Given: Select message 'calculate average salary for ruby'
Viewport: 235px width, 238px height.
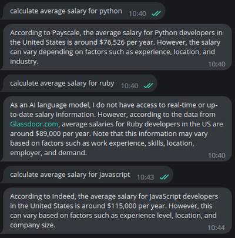Looking at the screenshot, I should pyautogui.click(x=62, y=83).
